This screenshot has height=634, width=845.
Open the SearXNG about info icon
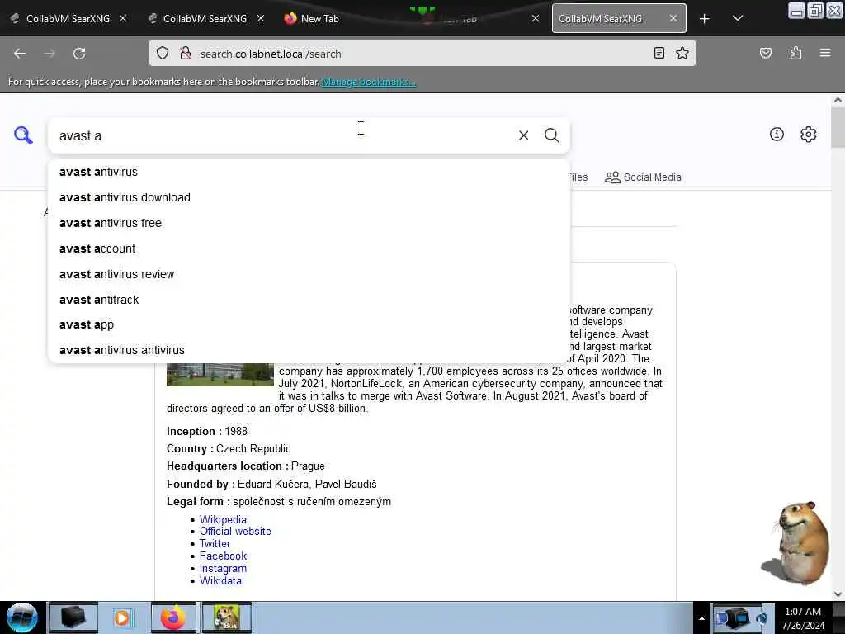[x=777, y=135]
